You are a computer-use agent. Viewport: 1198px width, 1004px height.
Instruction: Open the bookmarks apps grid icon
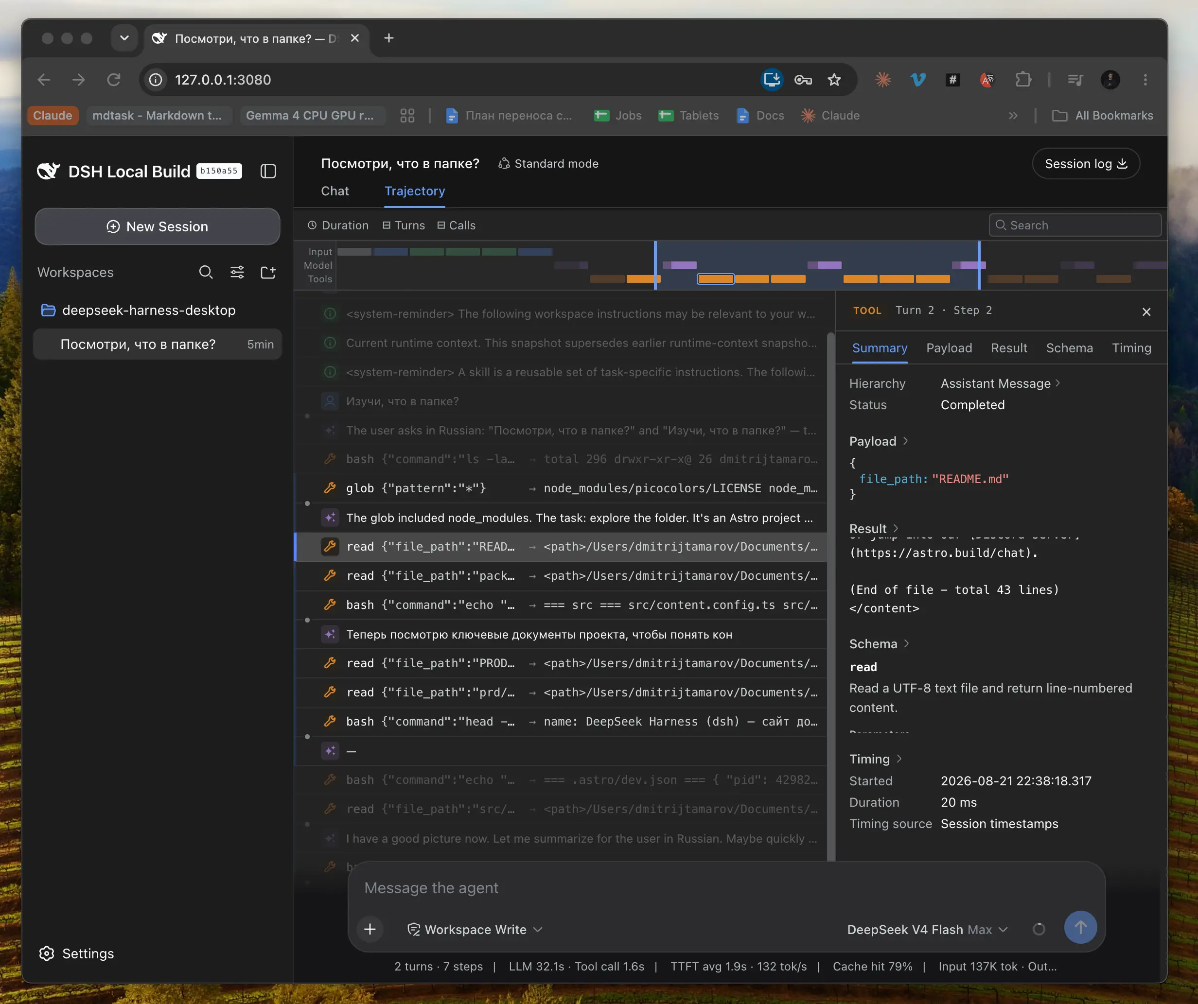pyautogui.click(x=407, y=116)
